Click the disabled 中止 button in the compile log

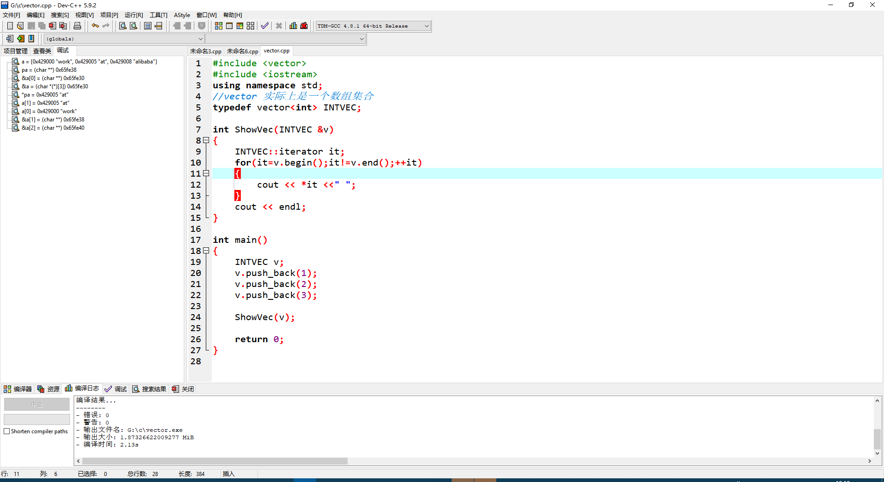tap(37, 405)
